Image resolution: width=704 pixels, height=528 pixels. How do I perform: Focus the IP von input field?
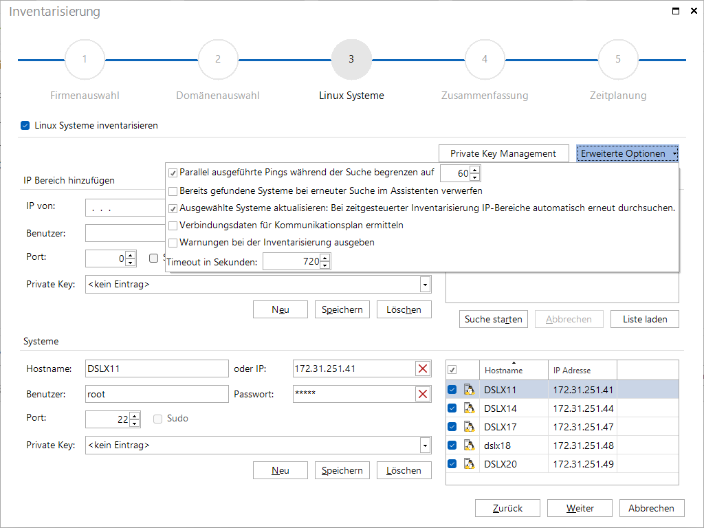click(125, 208)
